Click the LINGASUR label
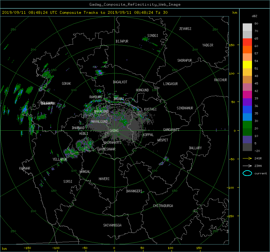Image resolution: width=270 pixels, height=252 pixels. (170, 84)
